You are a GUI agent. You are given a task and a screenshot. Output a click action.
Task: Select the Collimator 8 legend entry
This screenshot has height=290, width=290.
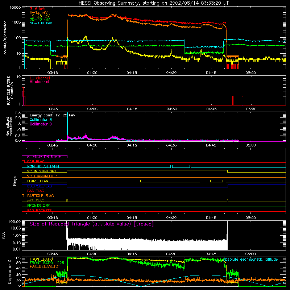(x=41, y=120)
